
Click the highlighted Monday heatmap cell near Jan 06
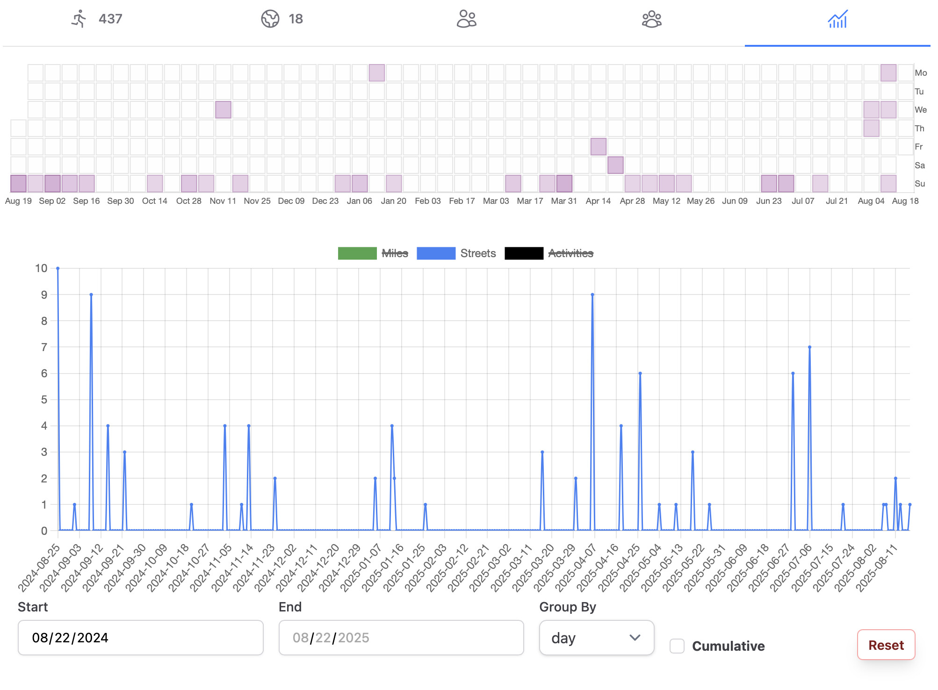376,73
